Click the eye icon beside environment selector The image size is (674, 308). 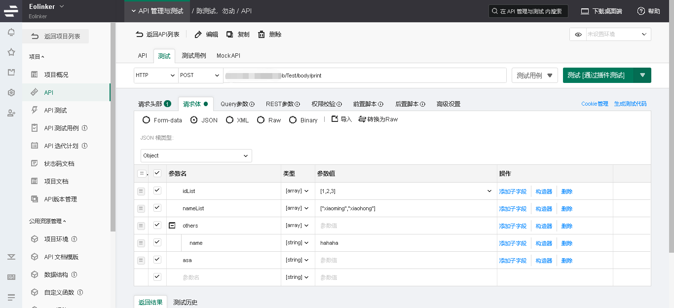(578, 35)
